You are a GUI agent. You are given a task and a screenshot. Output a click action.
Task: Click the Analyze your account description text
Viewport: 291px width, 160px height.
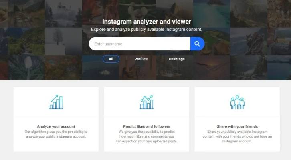tap(56, 134)
